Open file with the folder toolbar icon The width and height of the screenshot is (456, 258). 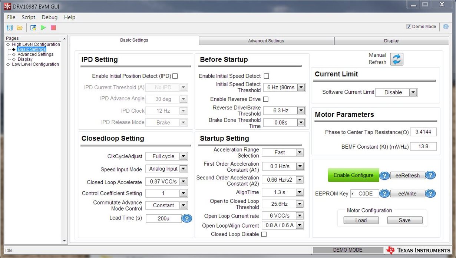(20, 28)
